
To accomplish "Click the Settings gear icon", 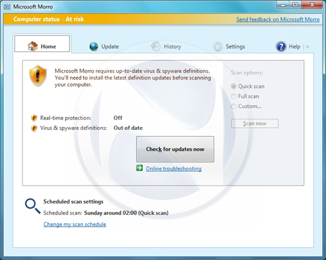I will pos(218,46).
